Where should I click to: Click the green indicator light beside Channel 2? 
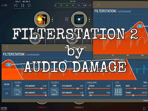point(89,21)
